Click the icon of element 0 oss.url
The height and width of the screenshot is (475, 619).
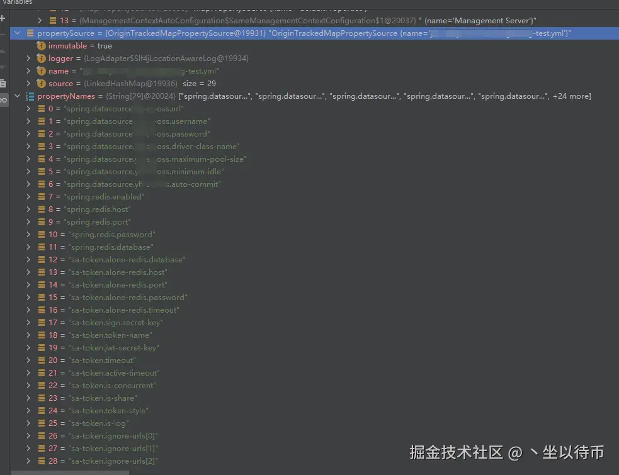pos(42,108)
